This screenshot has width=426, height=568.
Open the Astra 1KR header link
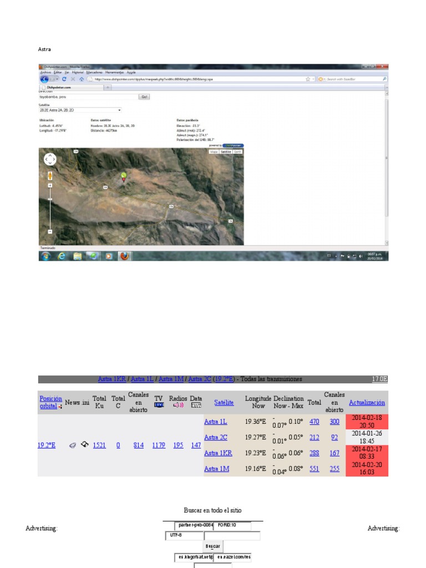[112, 379]
